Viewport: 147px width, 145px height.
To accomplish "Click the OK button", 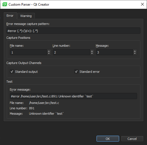I will [x=108, y=138].
